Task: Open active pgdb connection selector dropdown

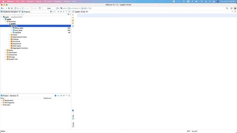Action: click(64, 8)
